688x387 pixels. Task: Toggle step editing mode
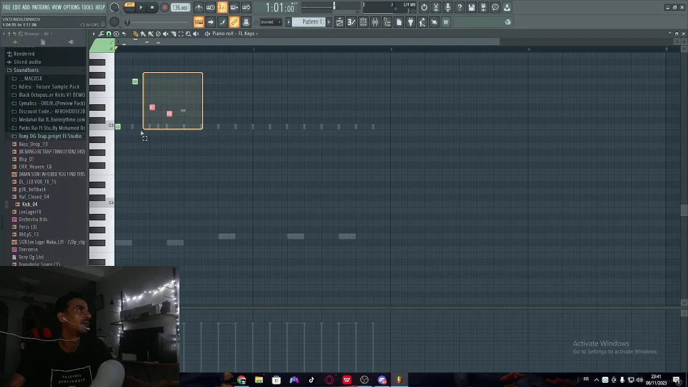[223, 22]
